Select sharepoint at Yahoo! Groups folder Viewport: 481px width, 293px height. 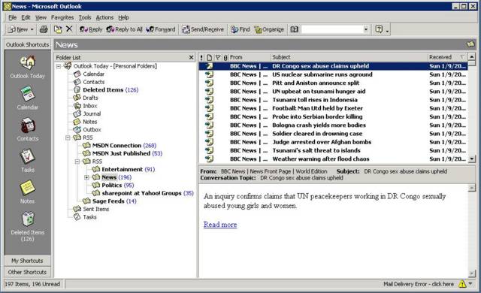[x=143, y=193]
